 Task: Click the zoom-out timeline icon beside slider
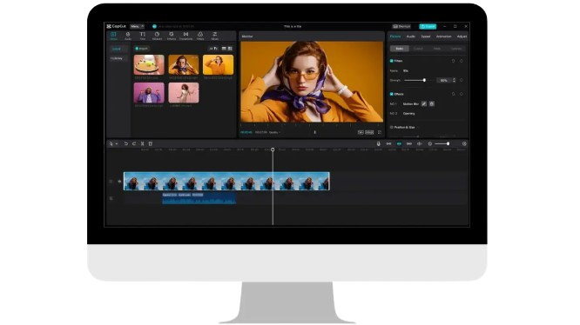(x=429, y=143)
